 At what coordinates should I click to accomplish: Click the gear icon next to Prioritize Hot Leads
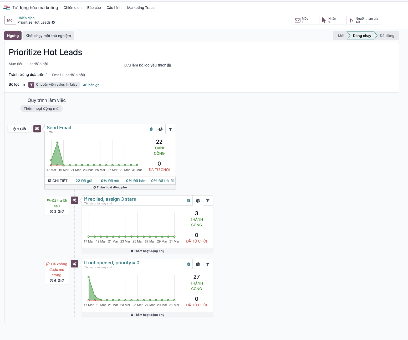(x=53, y=22)
